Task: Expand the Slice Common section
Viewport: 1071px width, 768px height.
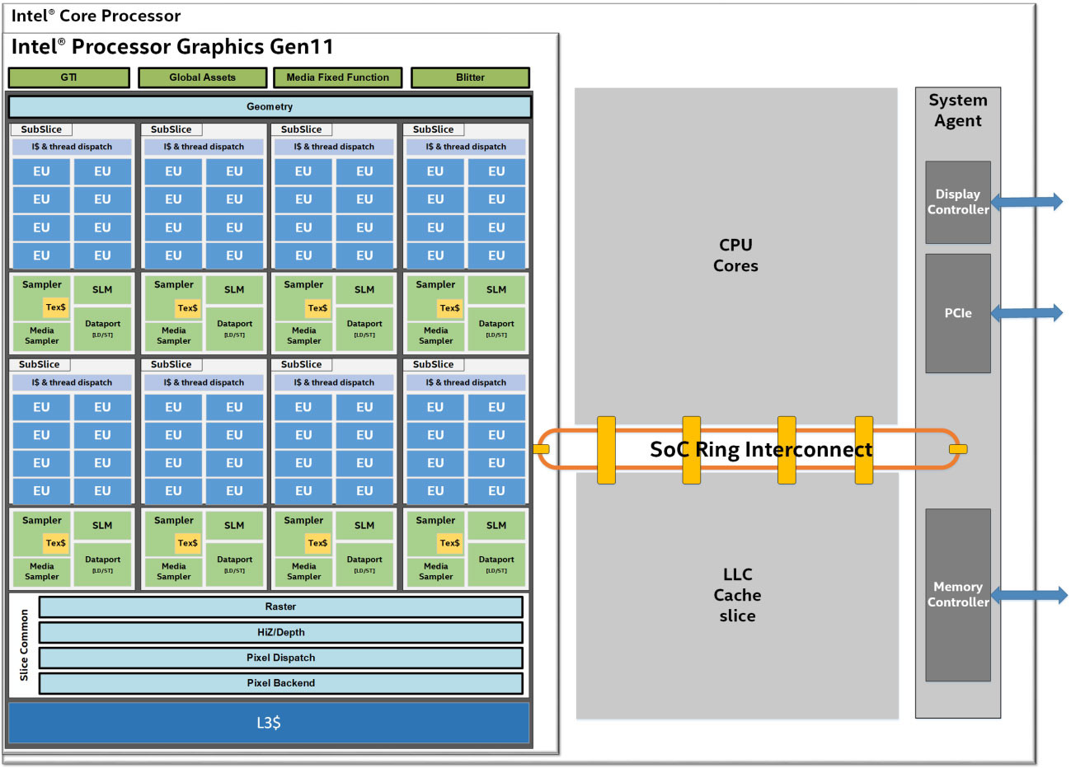Action: pyautogui.click(x=24, y=644)
